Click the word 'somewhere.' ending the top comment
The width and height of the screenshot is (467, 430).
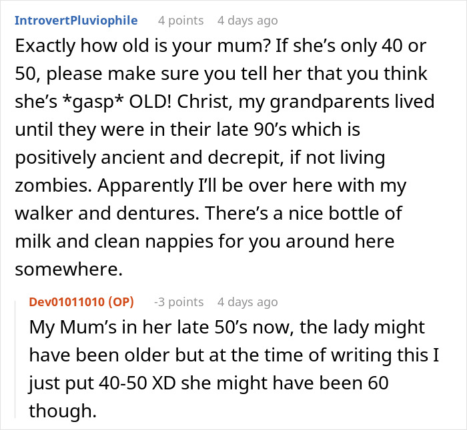tap(69, 270)
